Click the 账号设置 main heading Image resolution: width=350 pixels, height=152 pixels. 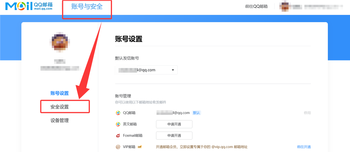click(128, 39)
